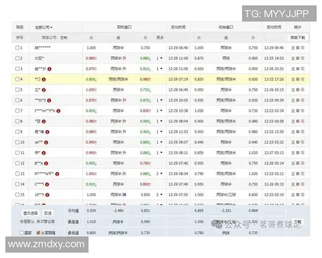
Task: Click the 主 link in row 1
Action: 293,48
